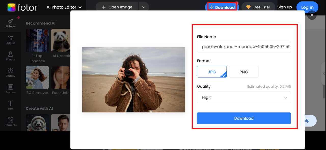Open the Elements sidebar panel
Viewport: 326px width, 150px height.
[10, 122]
